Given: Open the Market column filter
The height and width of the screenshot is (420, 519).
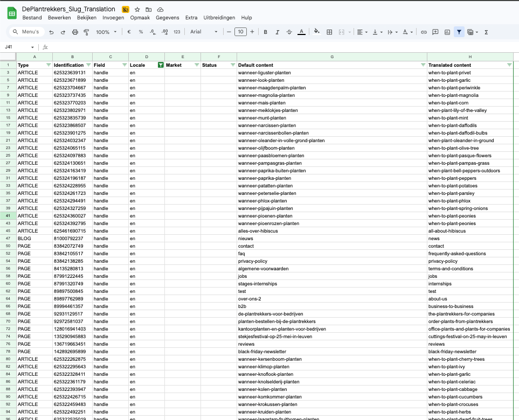Looking at the screenshot, I should tap(197, 65).
